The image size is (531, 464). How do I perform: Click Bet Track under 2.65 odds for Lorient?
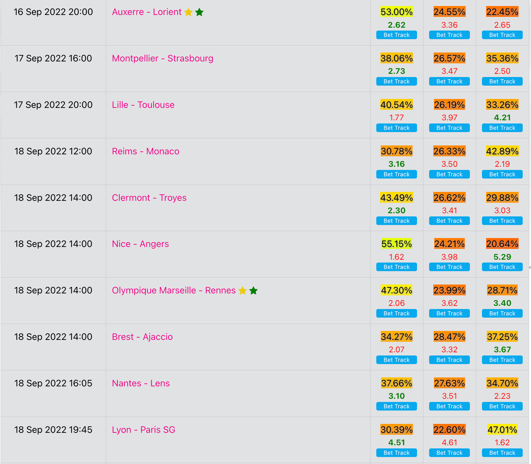click(x=502, y=35)
